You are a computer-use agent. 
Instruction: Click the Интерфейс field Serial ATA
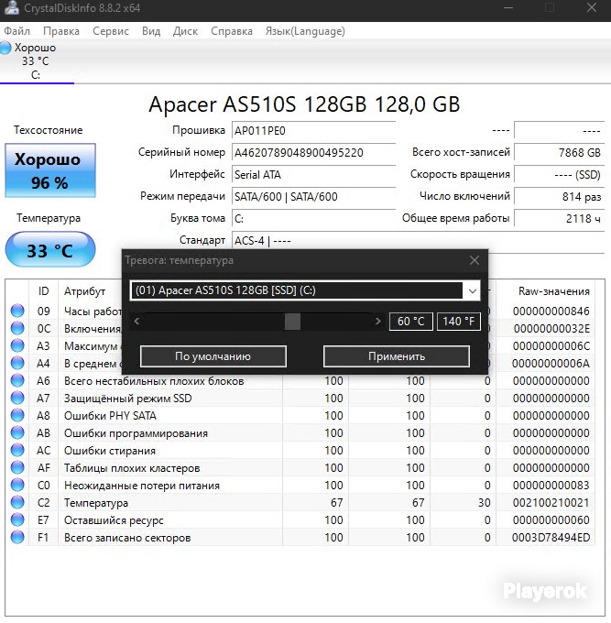(313, 174)
